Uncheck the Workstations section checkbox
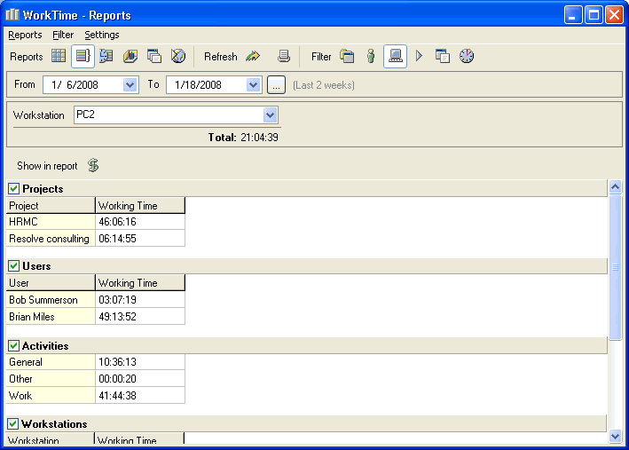The image size is (629, 450). click(x=12, y=424)
